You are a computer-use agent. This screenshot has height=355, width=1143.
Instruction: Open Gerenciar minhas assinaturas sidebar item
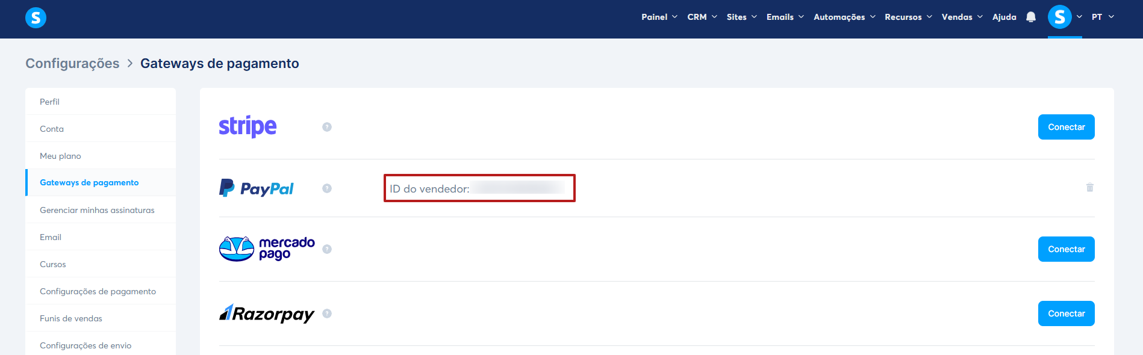(101, 210)
